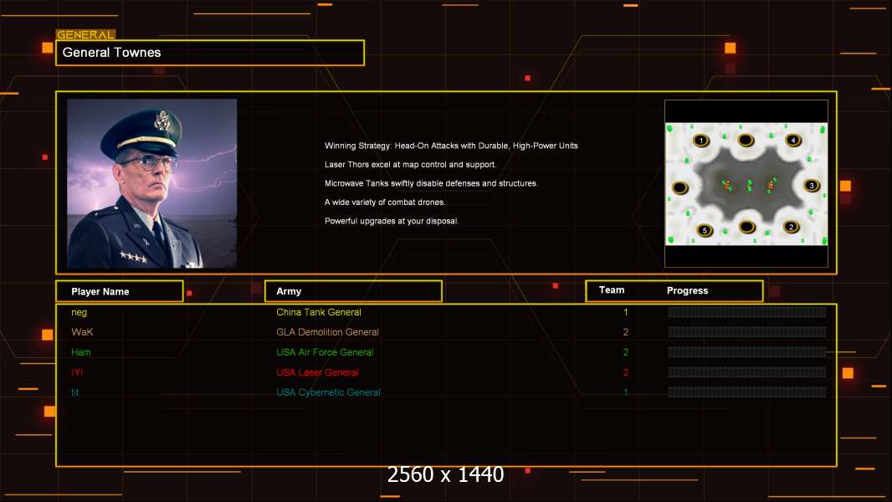Click the progress bar for player Ham

[747, 352]
